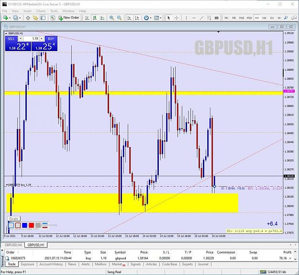Switch to H4 timeframe
This screenshot has height=275, width=299.
tap(264, 18)
